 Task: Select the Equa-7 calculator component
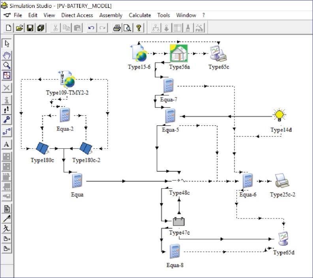(x=169, y=85)
